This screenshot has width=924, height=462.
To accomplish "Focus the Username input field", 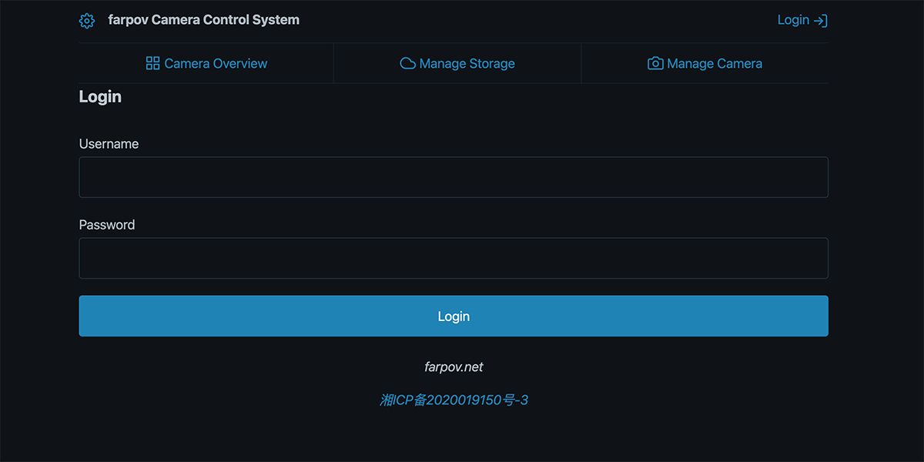I will [454, 177].
